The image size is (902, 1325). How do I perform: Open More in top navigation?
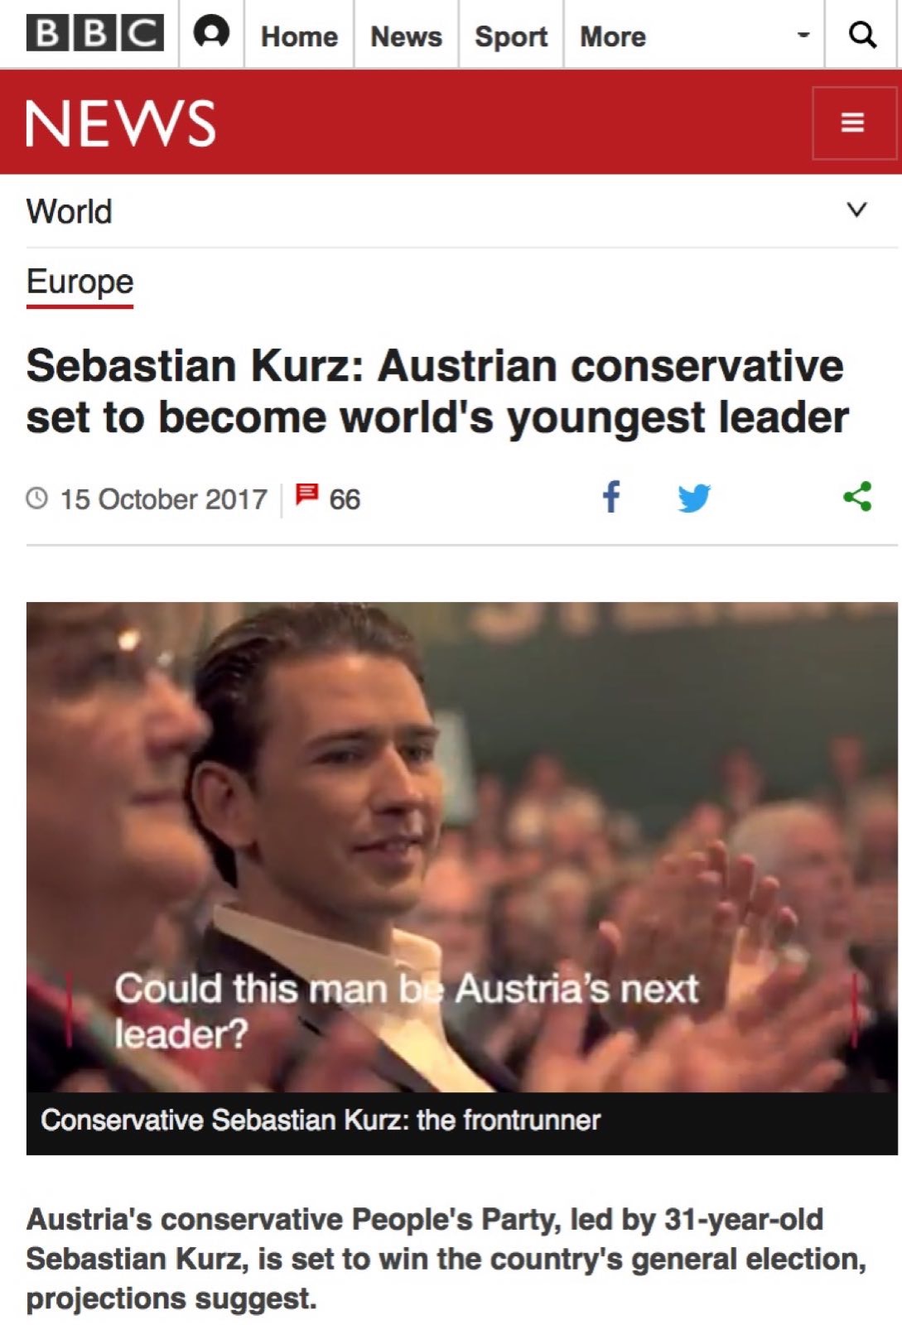(613, 36)
